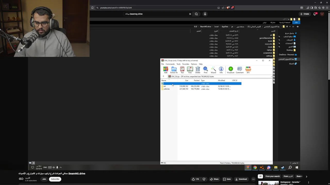Open the Tools menu in WinRAR
Screen dimensions: 330x185
pos(178,64)
